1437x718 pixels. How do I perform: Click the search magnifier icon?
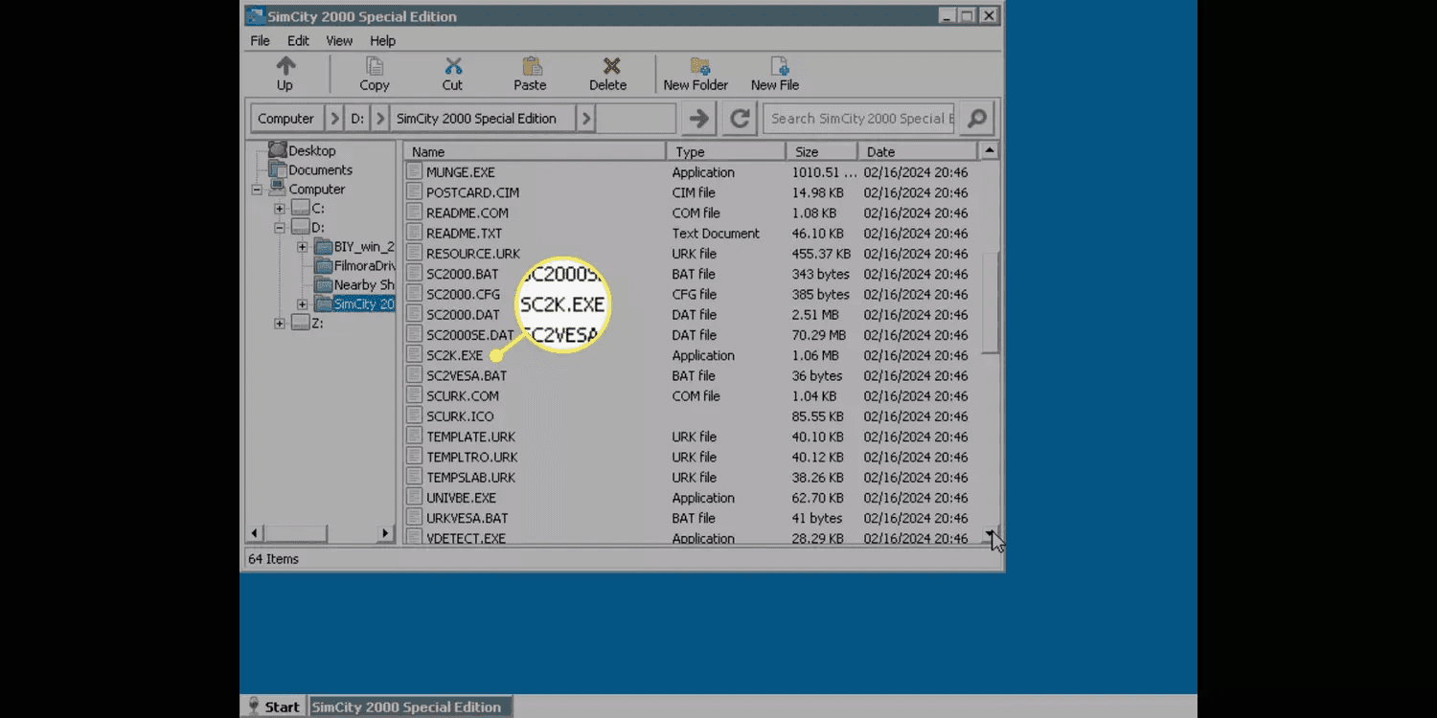[975, 118]
